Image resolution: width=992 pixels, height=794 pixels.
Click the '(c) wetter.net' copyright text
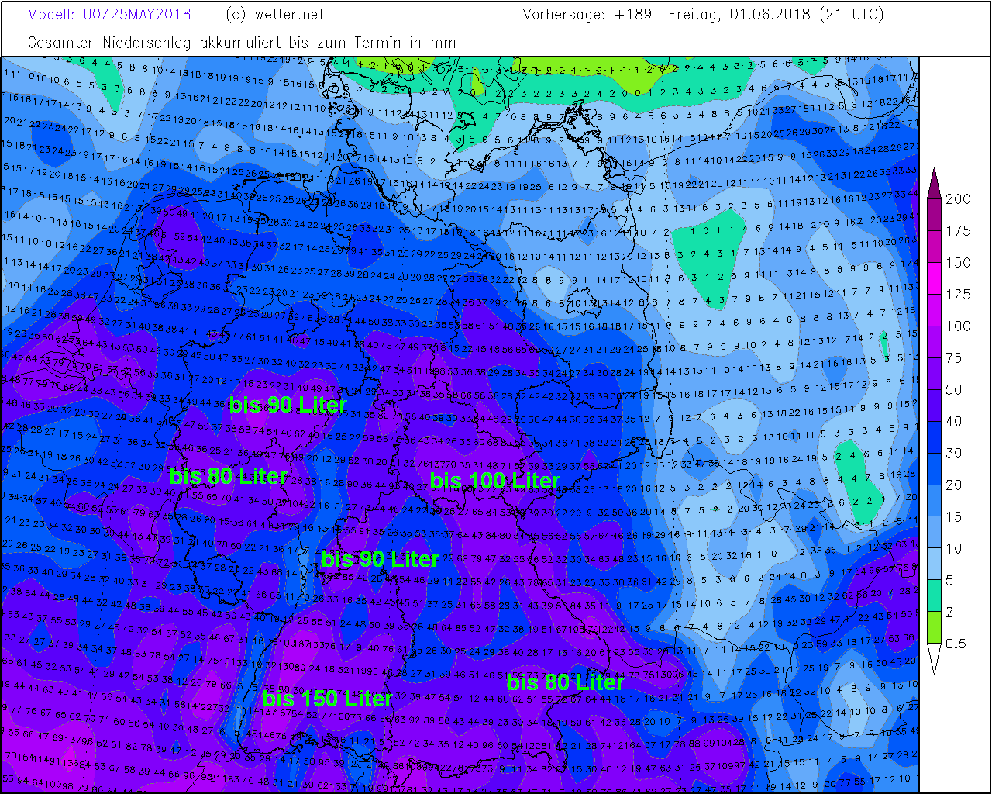point(274,15)
